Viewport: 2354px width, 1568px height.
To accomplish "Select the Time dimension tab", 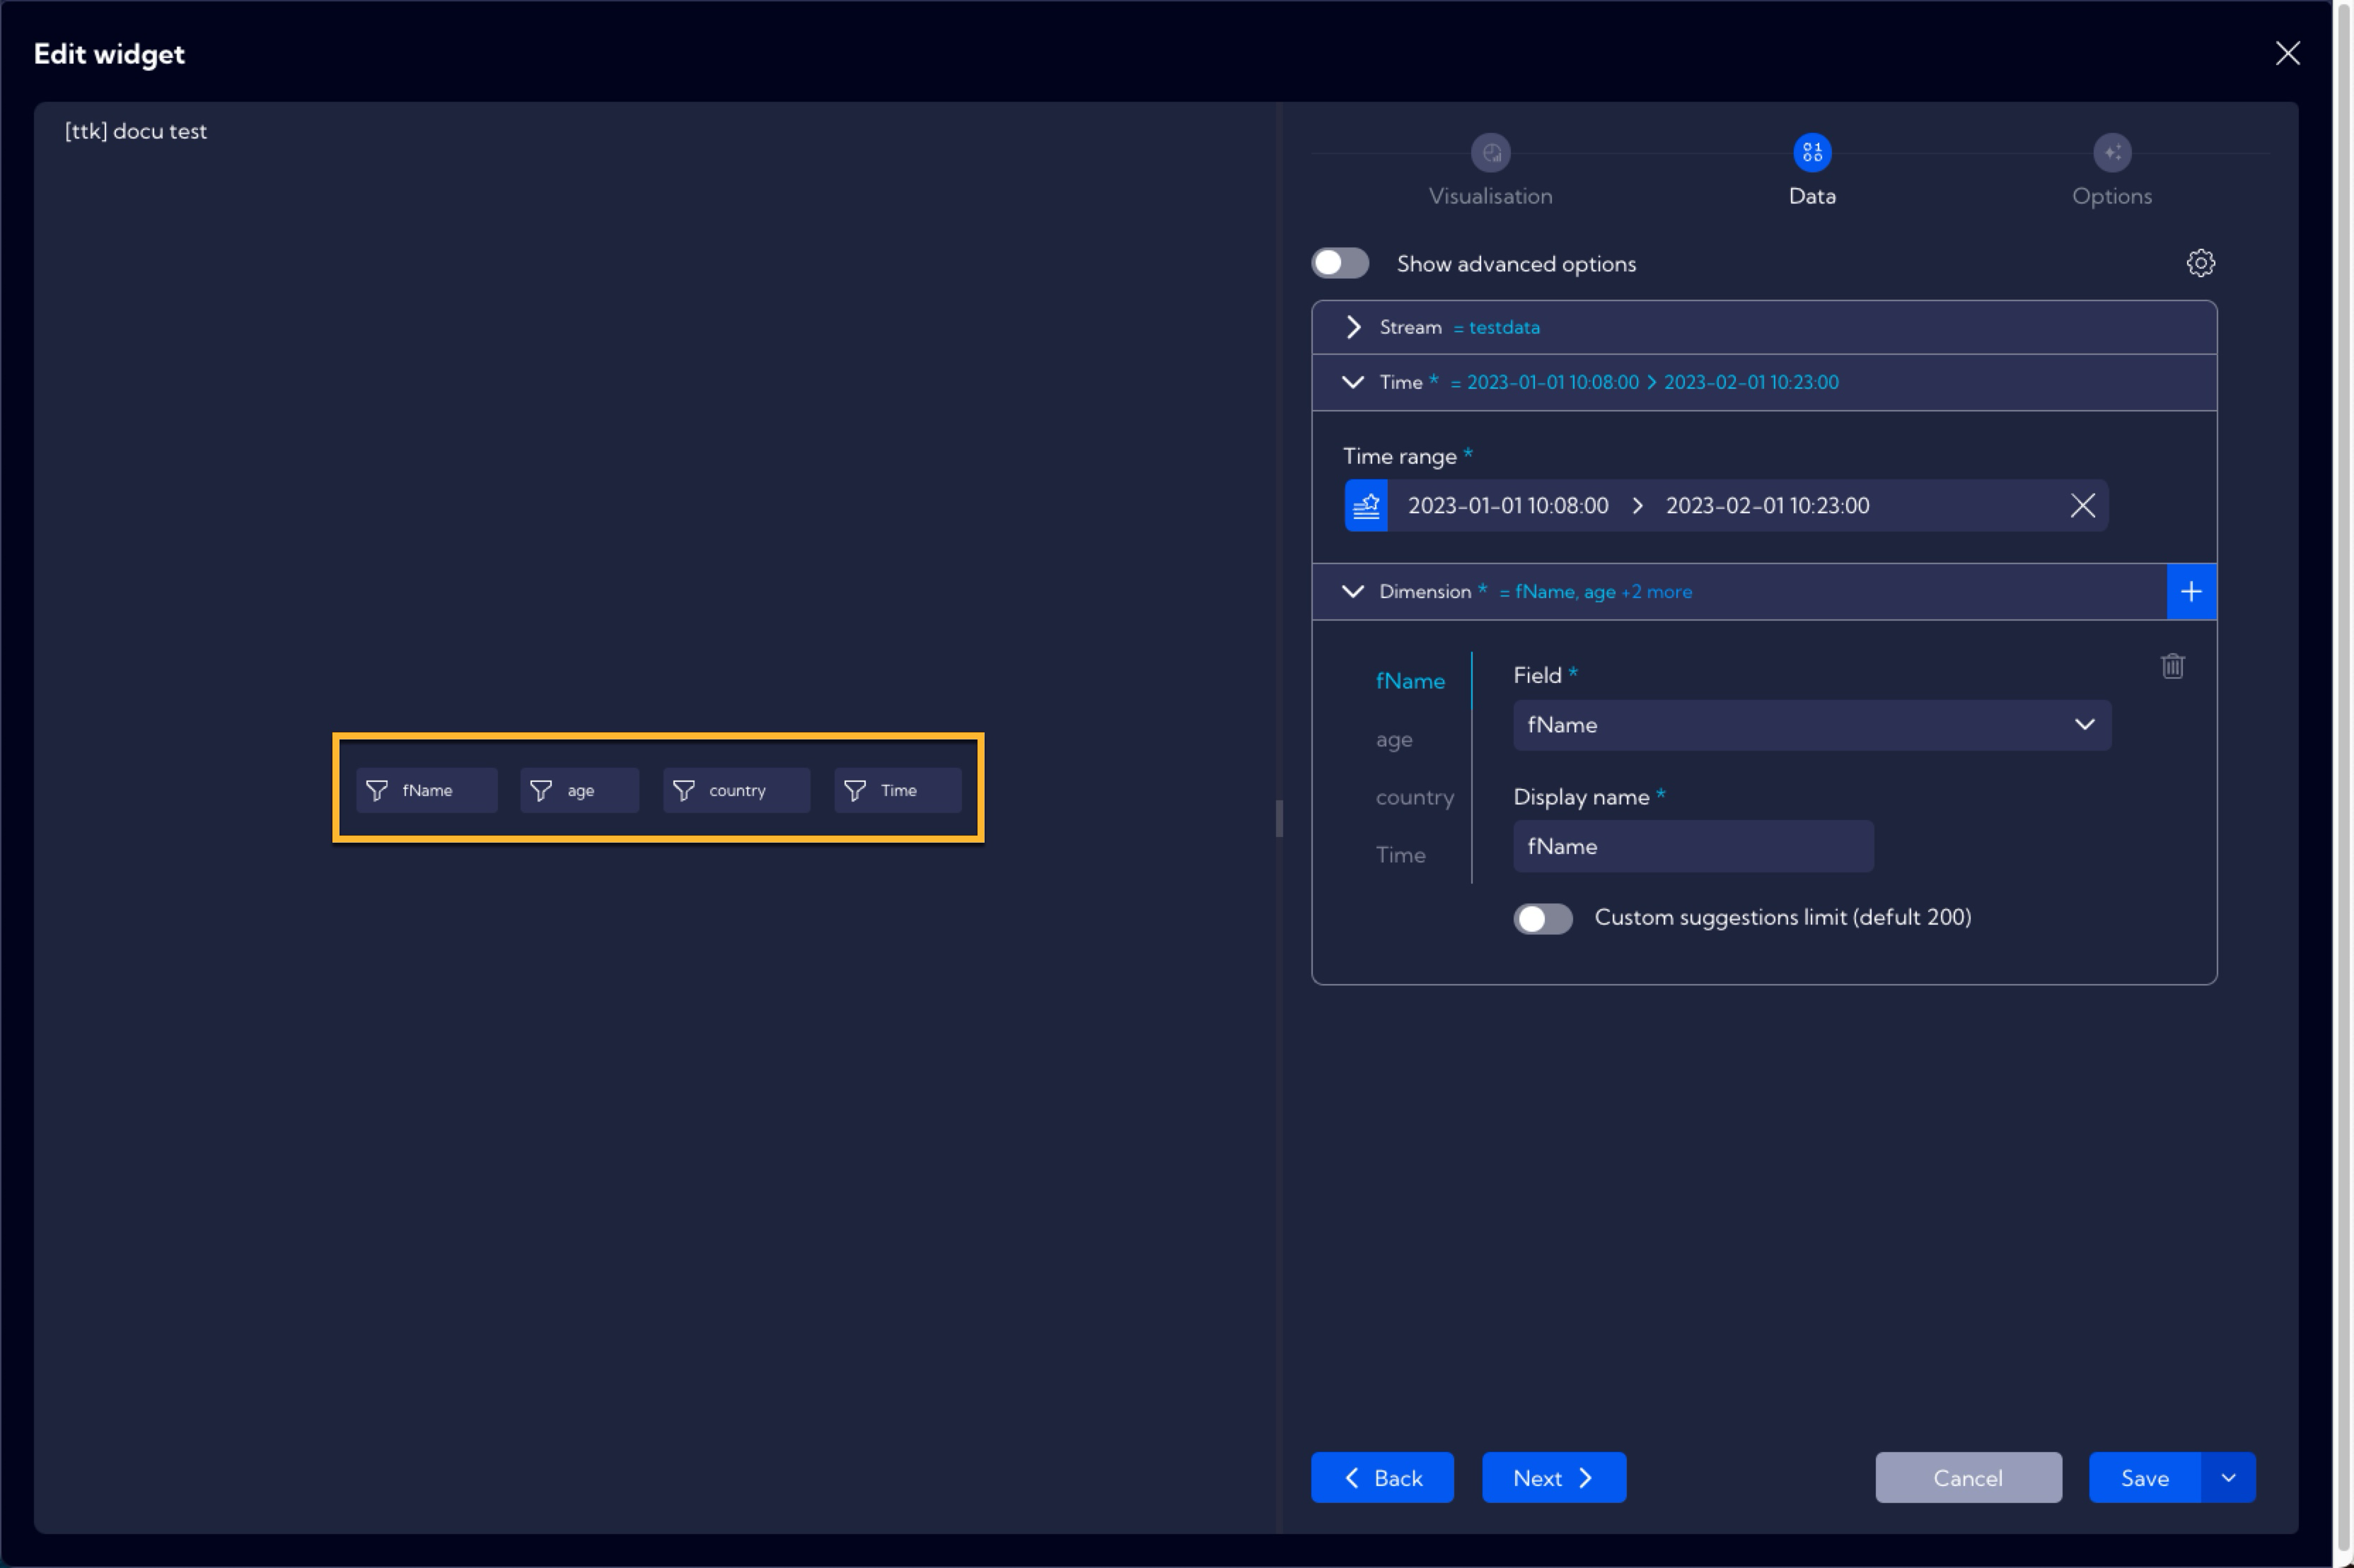I will (x=1400, y=855).
